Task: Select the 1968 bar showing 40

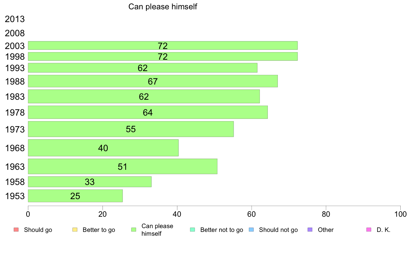Action: pyautogui.click(x=103, y=148)
